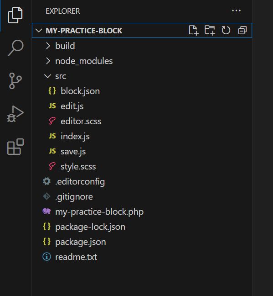The width and height of the screenshot is (273, 296).
Task: Open the edit.js file
Action: point(72,106)
